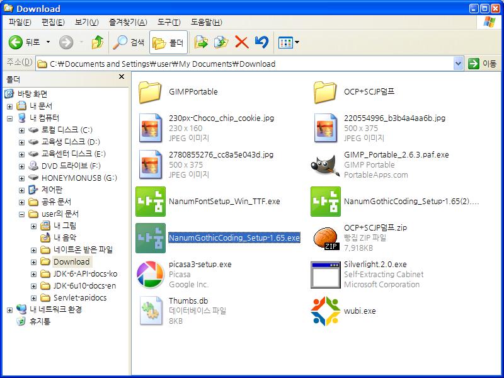Select Thumbs.db database file icon
This screenshot has width=504, height=378.
tap(151, 311)
